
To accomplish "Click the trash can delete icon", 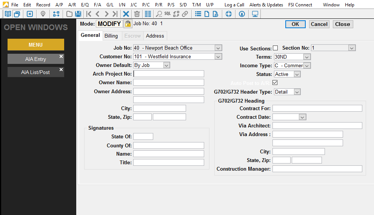I will [137, 14].
